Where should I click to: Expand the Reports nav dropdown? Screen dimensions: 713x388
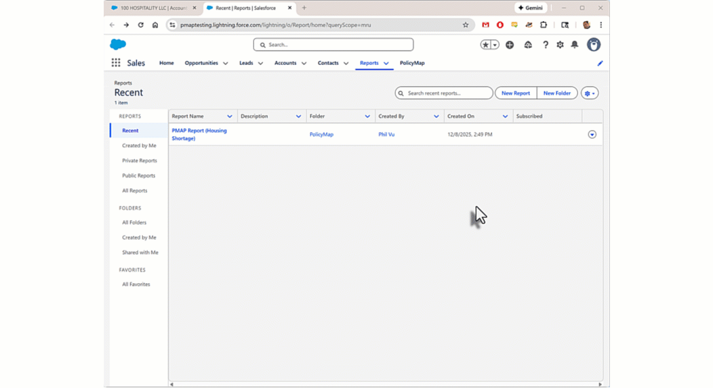386,63
